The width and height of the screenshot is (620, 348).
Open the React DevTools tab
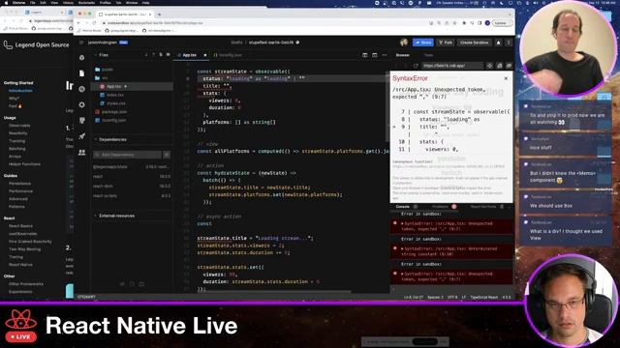tap(483, 207)
